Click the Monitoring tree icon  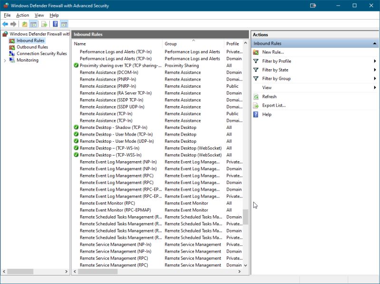(12, 60)
